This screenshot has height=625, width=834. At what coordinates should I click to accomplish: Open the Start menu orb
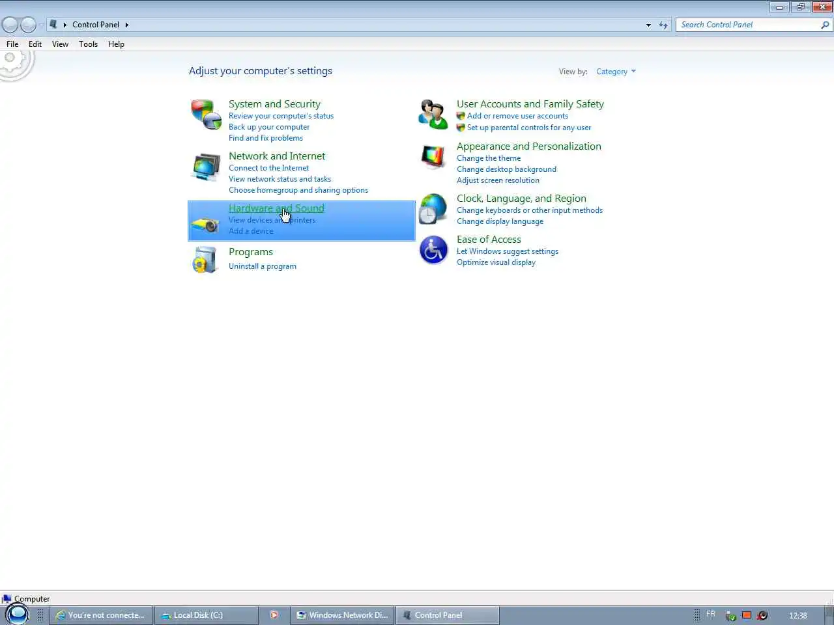coord(18,614)
